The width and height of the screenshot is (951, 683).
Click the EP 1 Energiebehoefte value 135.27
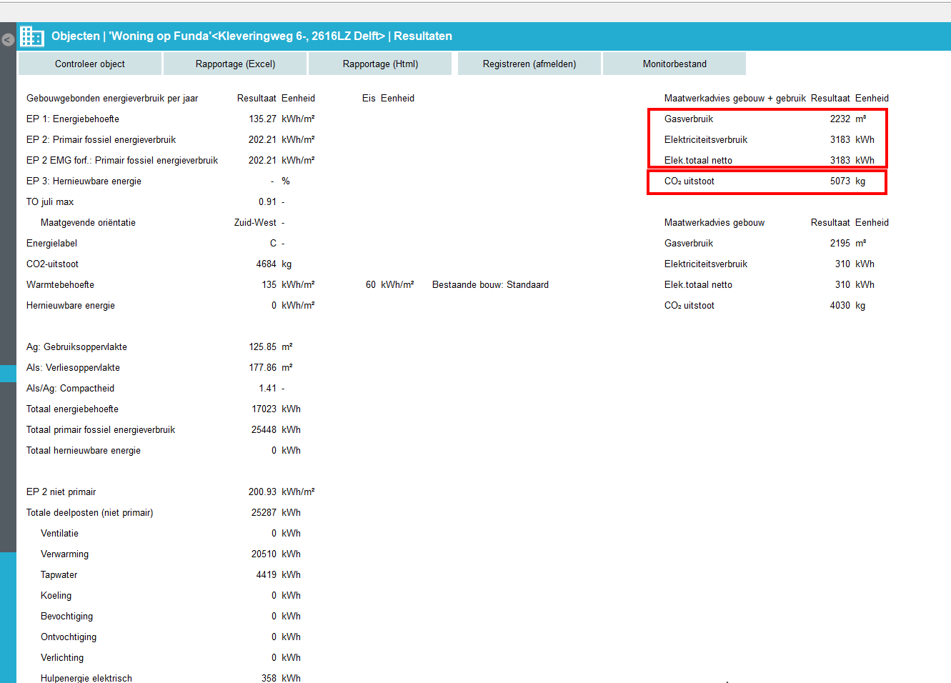pos(262,119)
